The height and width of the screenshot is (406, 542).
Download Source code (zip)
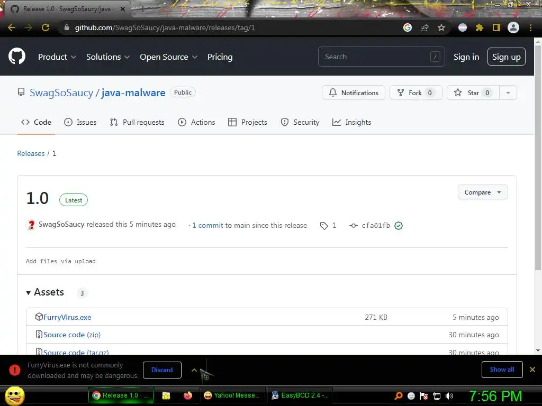72,335
